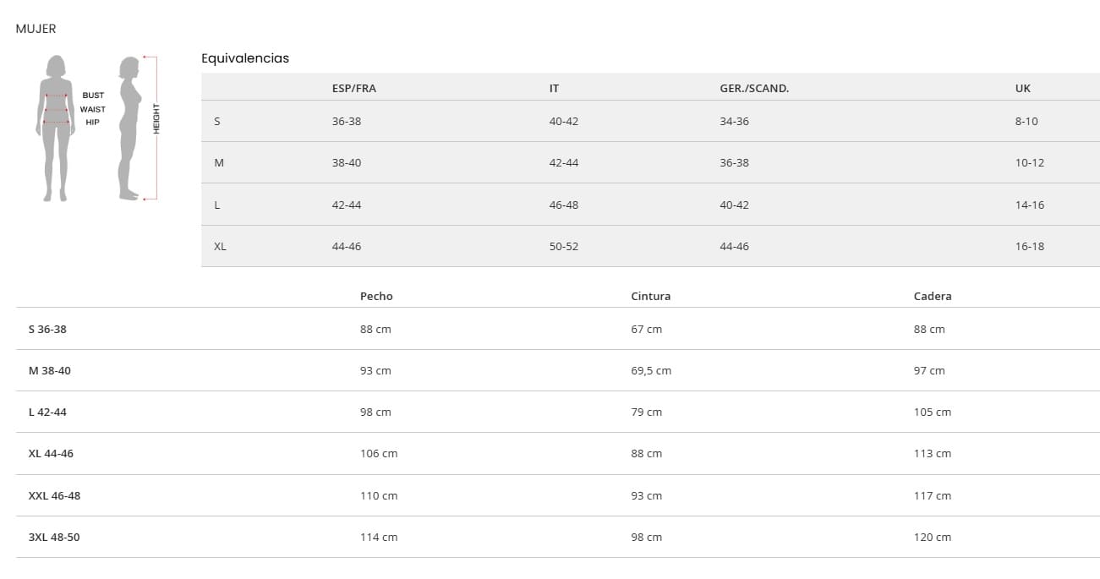Click the IT 50-52 size cell
Viewport: 1100px width, 579px height.
tap(563, 247)
